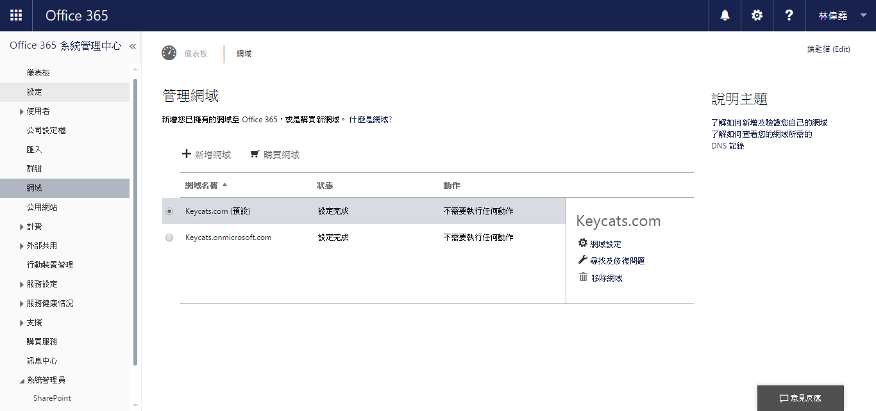Click the feedback speech bubble icon
The image size is (876, 411).
784,398
